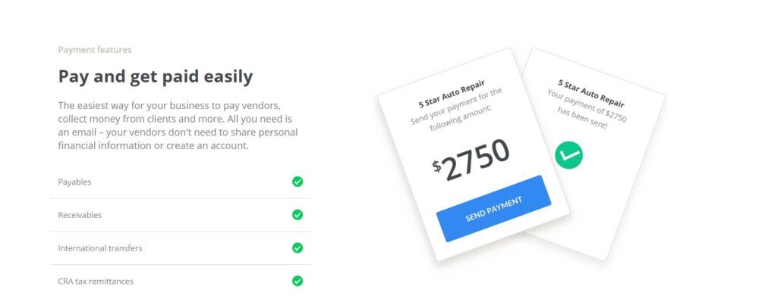
Task: Click the International transfers green check icon
Action: [298, 247]
